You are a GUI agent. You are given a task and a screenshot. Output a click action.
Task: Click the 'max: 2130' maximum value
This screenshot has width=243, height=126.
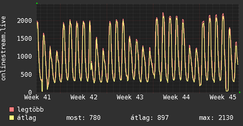pos(216,118)
